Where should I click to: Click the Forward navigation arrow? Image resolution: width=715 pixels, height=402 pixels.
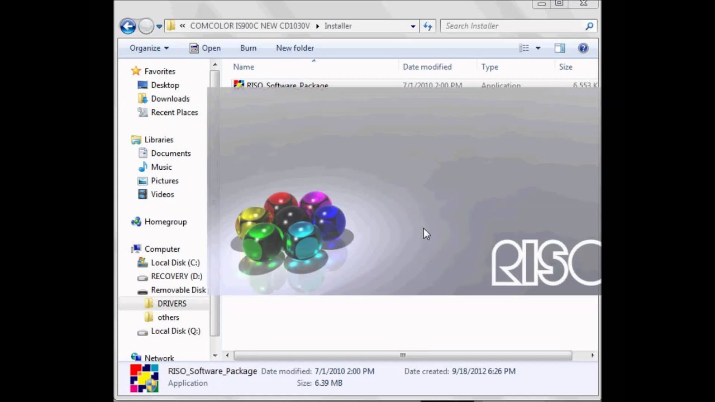coord(146,26)
